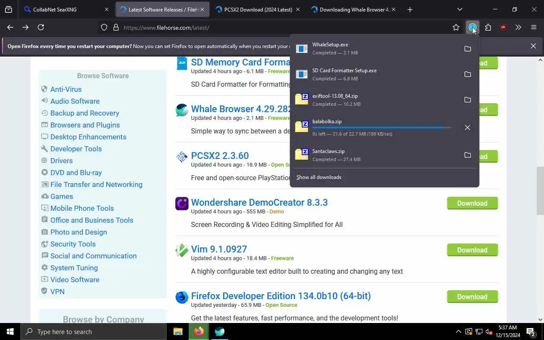Click the balabolka.zip download progress bar

pos(382,127)
